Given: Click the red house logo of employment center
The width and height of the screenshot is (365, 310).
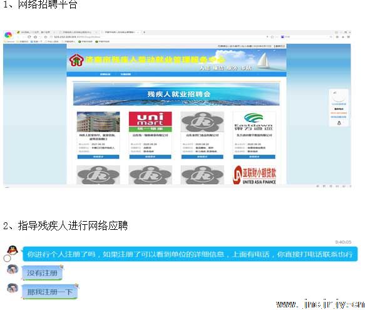Looking at the screenshot, I should click(x=76, y=60).
